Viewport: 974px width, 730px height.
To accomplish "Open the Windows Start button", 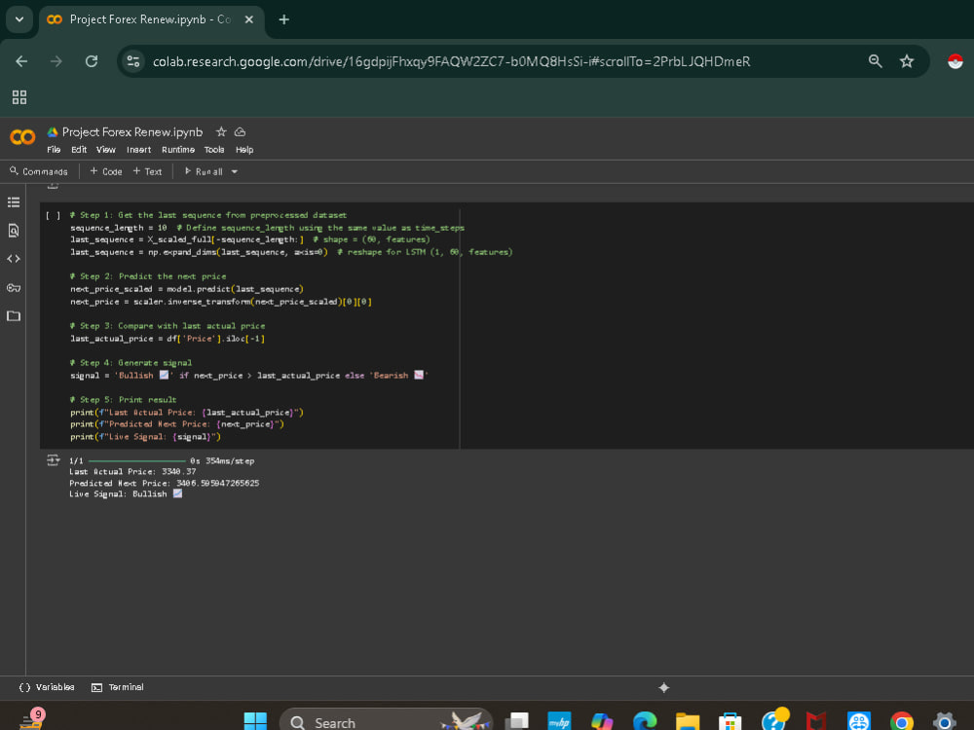I will [255, 721].
